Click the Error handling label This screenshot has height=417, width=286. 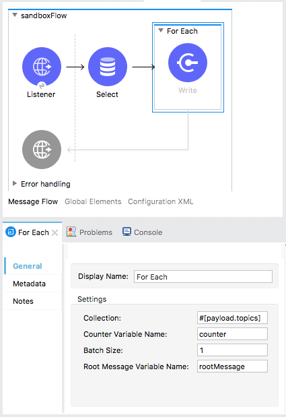46,184
